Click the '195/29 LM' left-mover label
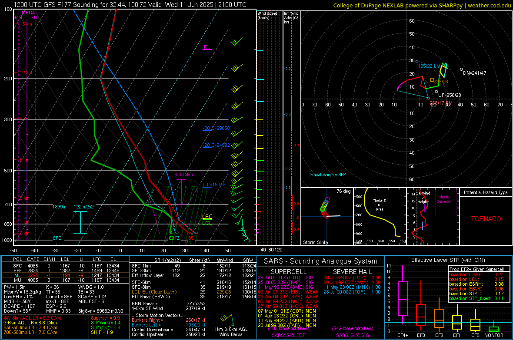 (x=430, y=66)
